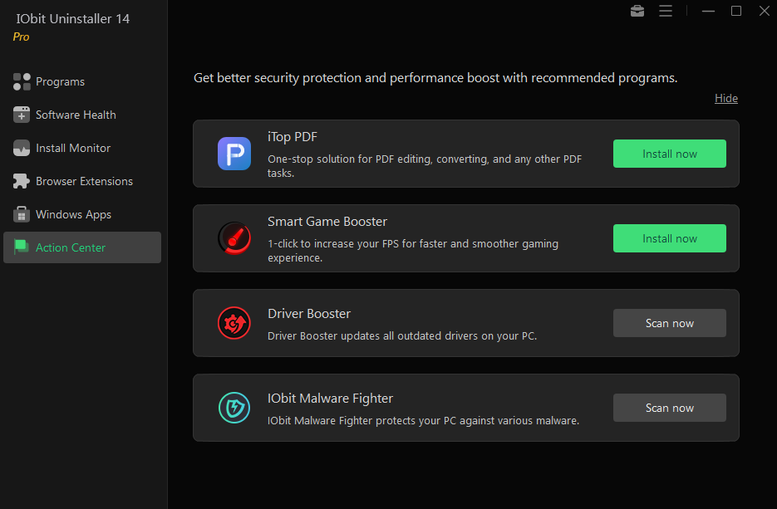777x509 pixels.
Task: Install iTop PDF now
Action: coord(670,154)
